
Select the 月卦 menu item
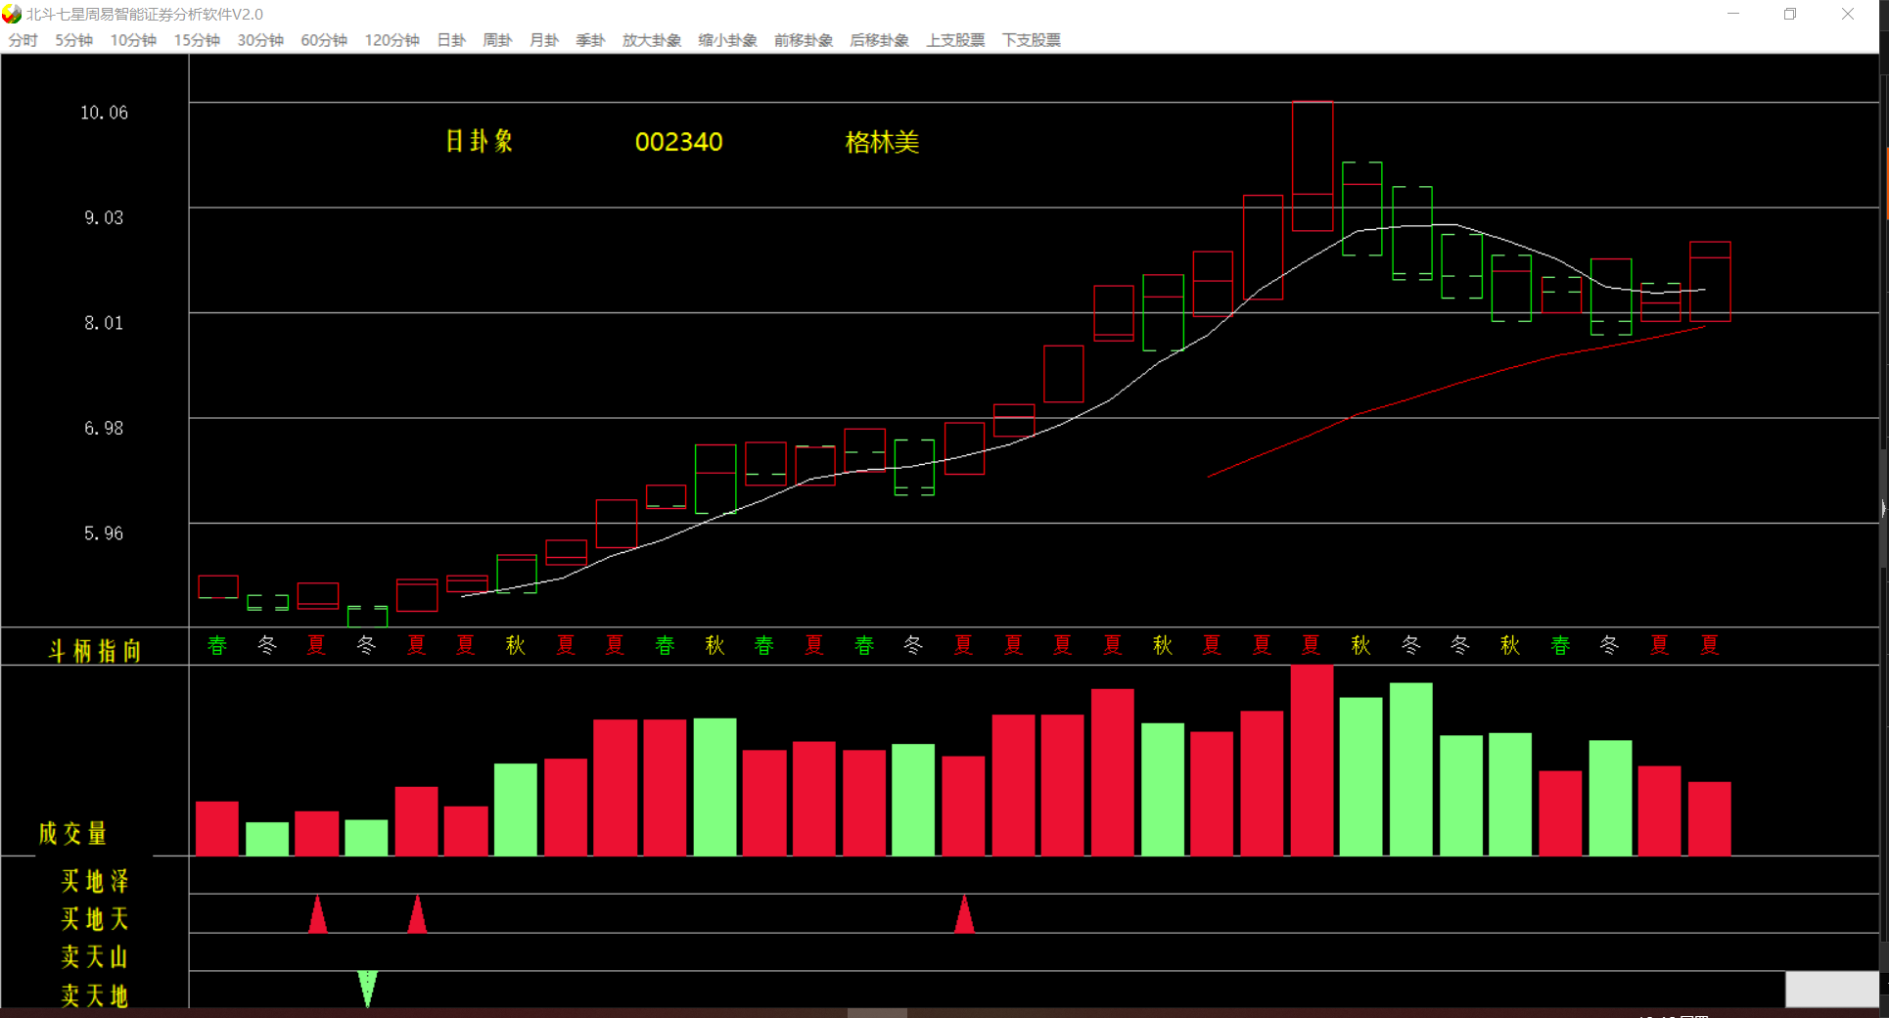[x=544, y=40]
